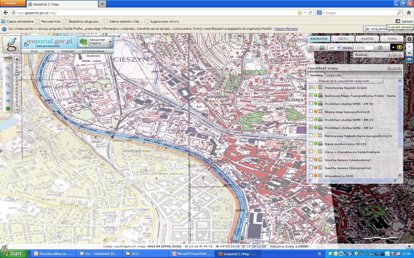The image size is (414, 258).
Task: Bookmark page with the star icon
Action: (300, 13)
